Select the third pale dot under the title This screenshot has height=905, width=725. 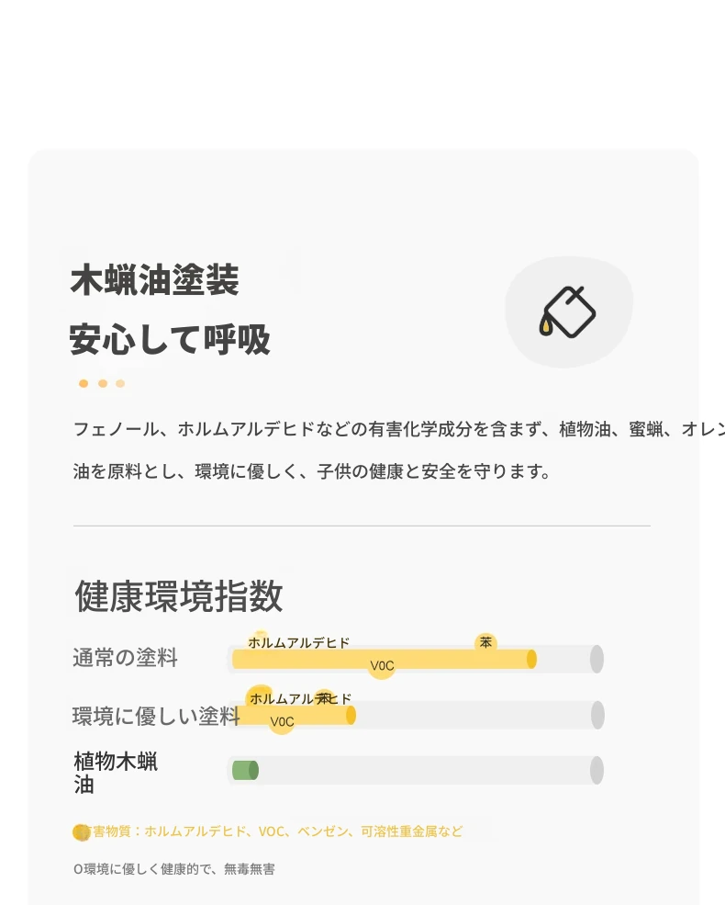[120, 383]
